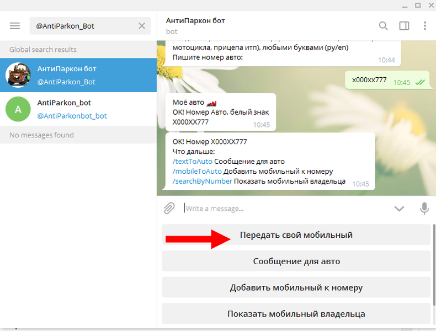This screenshot has width=436, height=331.
Task: Click the Передать свой мобильный button
Action: [x=296, y=235]
